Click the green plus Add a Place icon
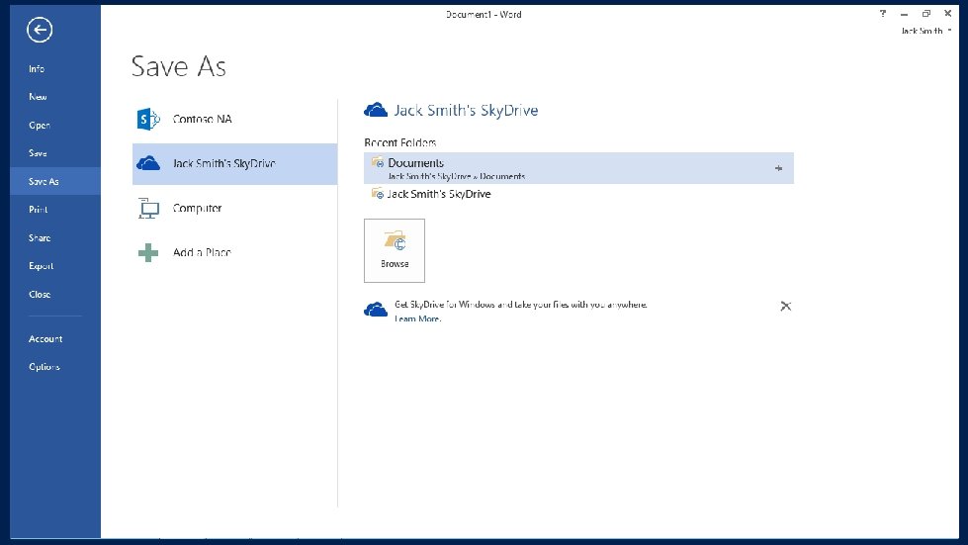Screen dimensions: 968x545 (148, 252)
